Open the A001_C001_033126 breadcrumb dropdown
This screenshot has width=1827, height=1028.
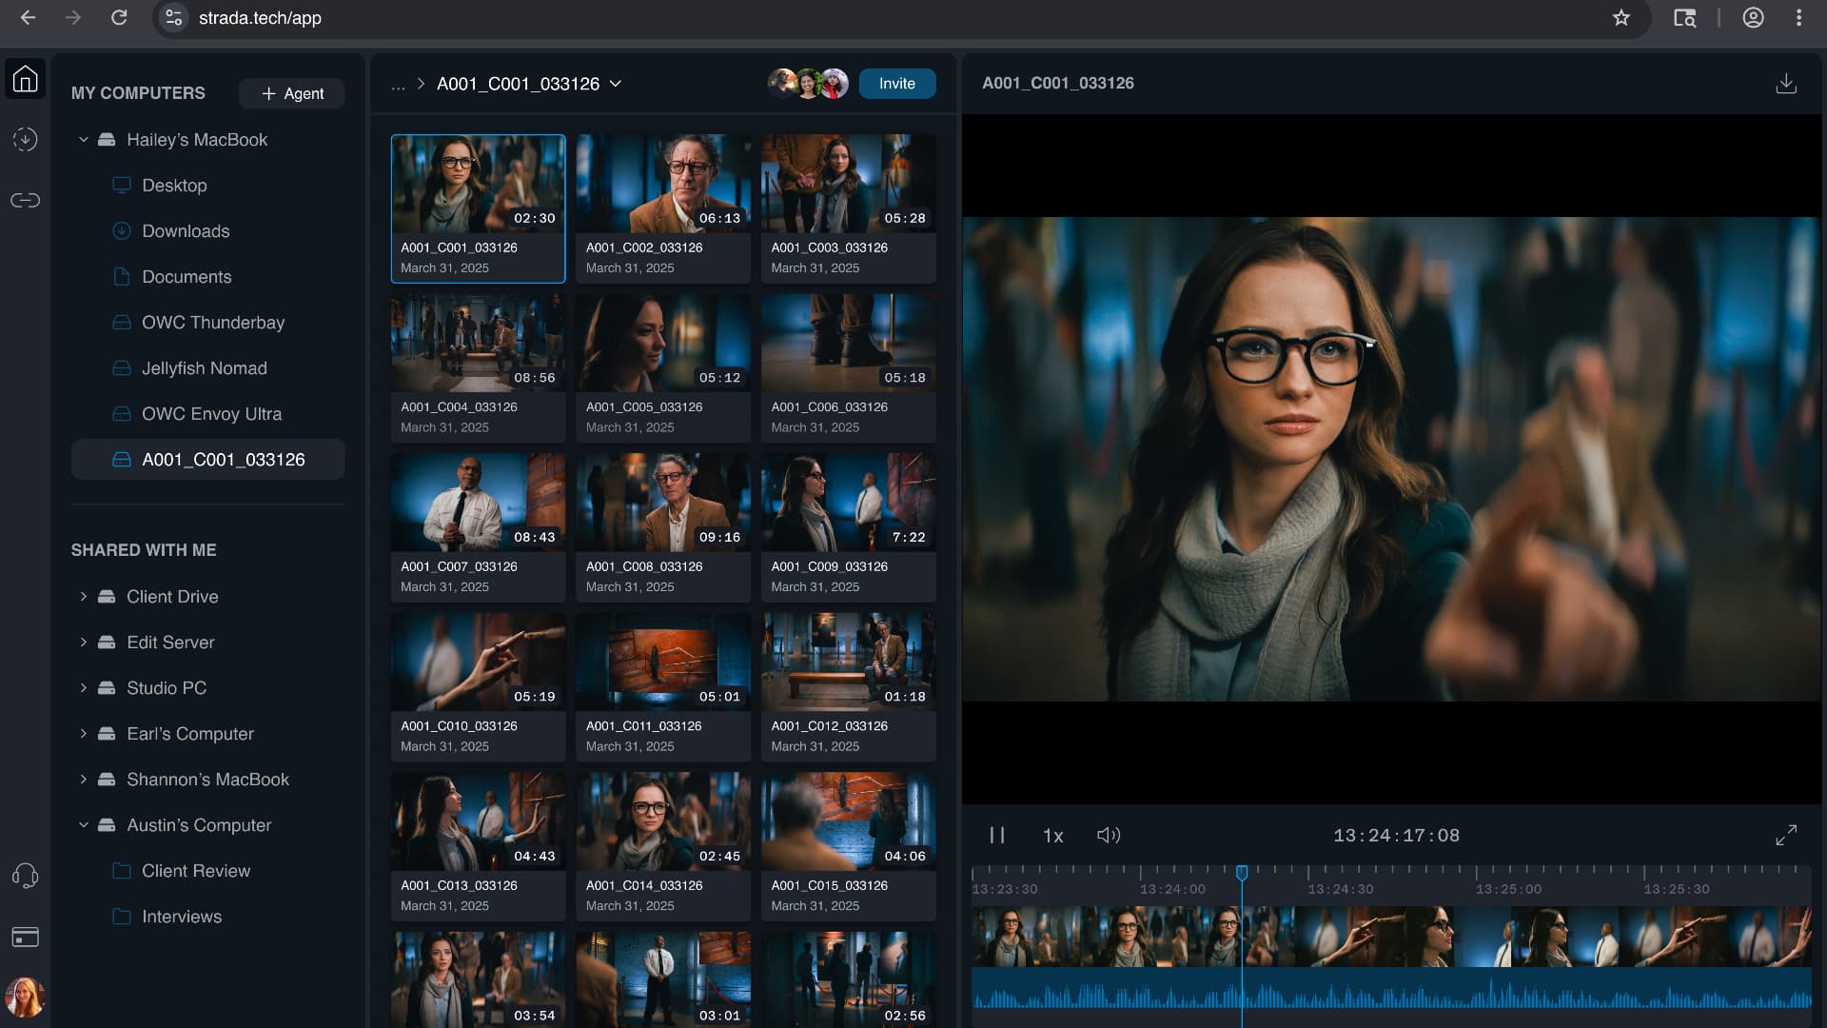tap(617, 84)
